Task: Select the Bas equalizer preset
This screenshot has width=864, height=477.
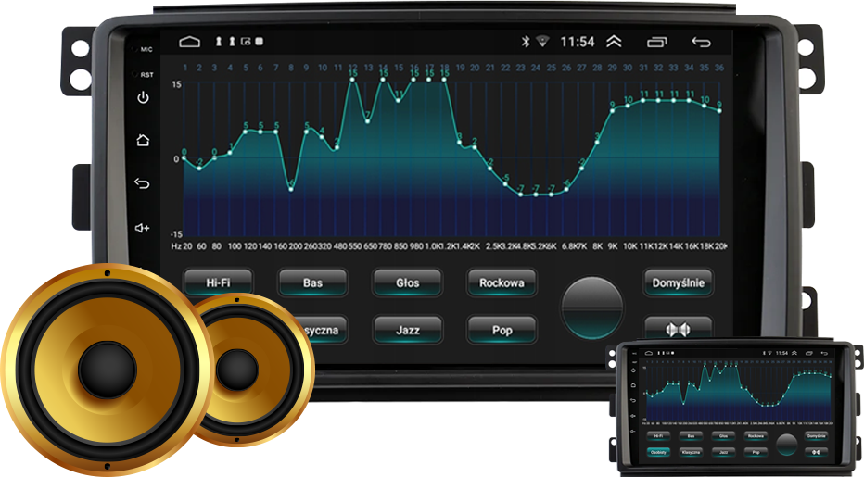Action: (x=312, y=282)
